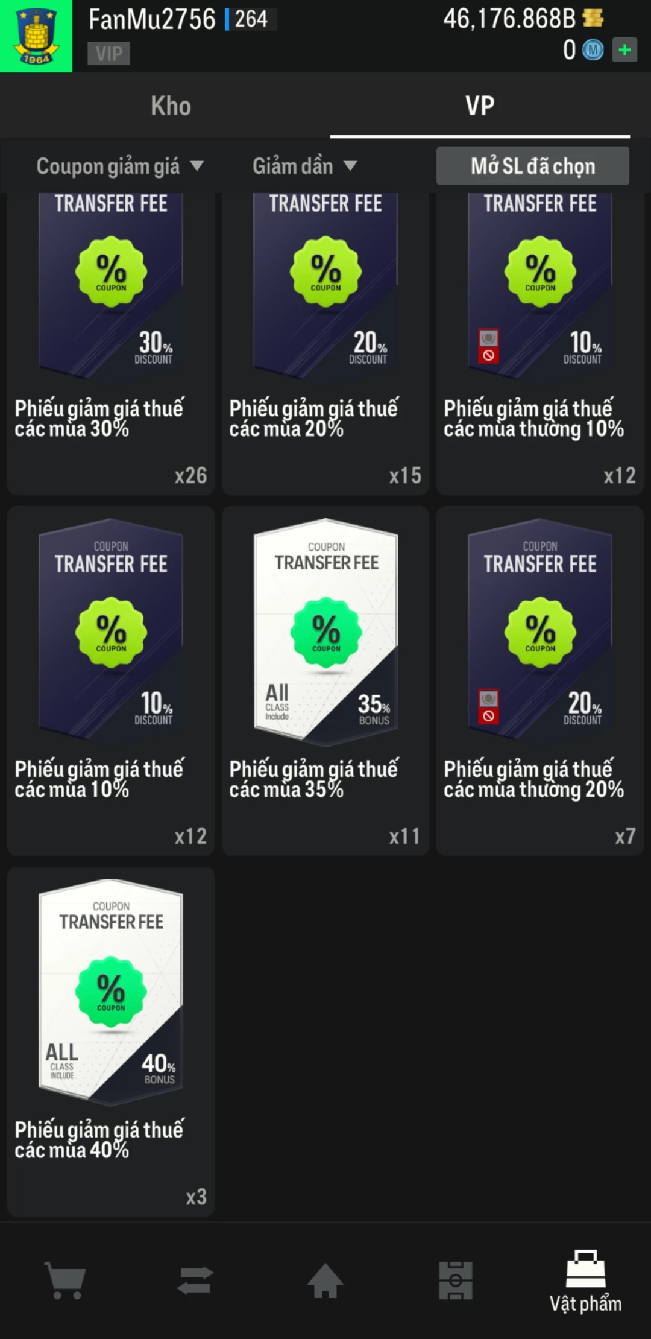Select the 35% all class coupon card
The width and height of the screenshot is (651, 1339).
(x=325, y=680)
